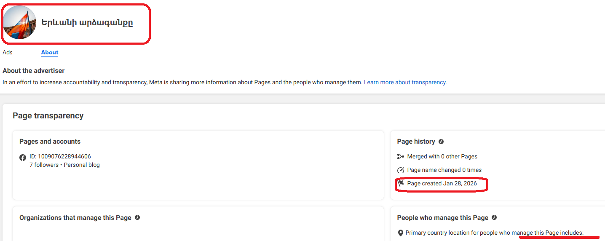Show info tooltip for Organizations that manage this Page
This screenshot has width=605, height=241.
[137, 218]
